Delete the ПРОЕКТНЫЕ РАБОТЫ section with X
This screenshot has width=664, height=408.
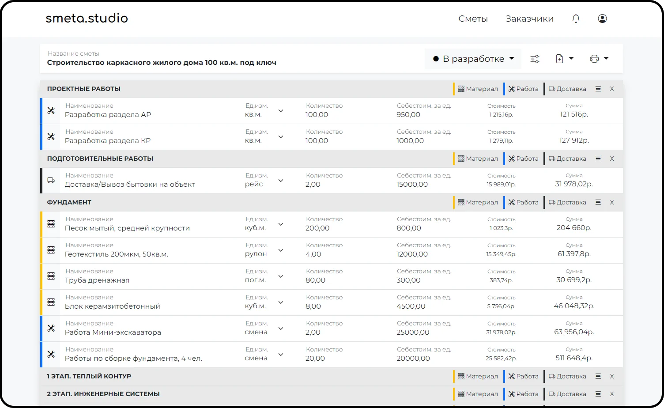pyautogui.click(x=612, y=89)
